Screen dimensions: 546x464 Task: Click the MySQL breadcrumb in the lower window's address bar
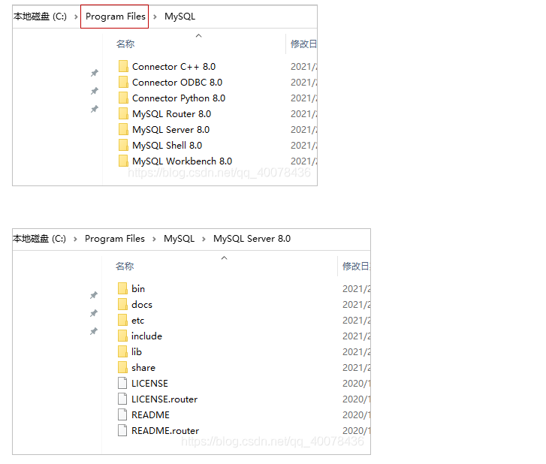tap(179, 239)
